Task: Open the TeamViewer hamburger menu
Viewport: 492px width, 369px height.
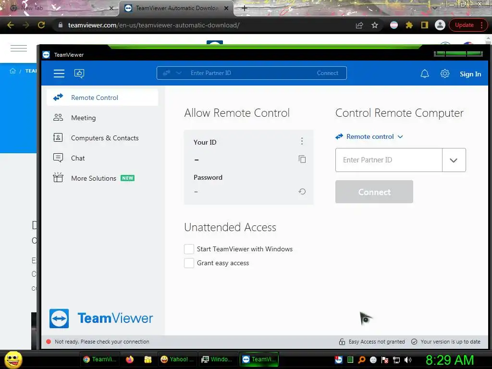Action: click(59, 74)
